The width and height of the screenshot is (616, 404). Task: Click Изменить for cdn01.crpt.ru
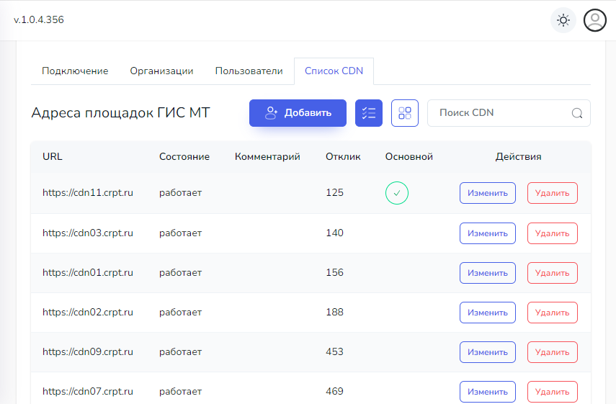tap(488, 273)
